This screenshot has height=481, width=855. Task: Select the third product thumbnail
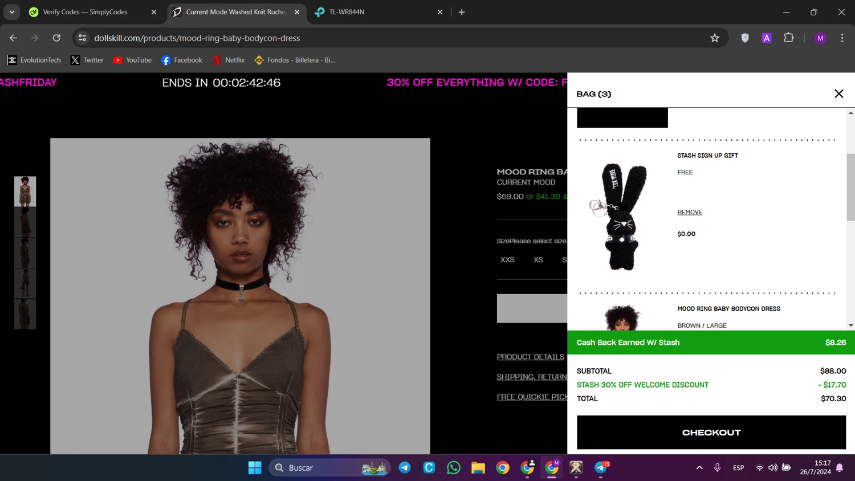tap(25, 253)
